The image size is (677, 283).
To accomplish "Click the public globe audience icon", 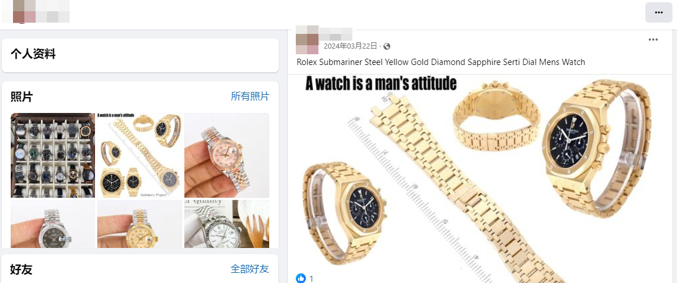I will pyautogui.click(x=387, y=46).
